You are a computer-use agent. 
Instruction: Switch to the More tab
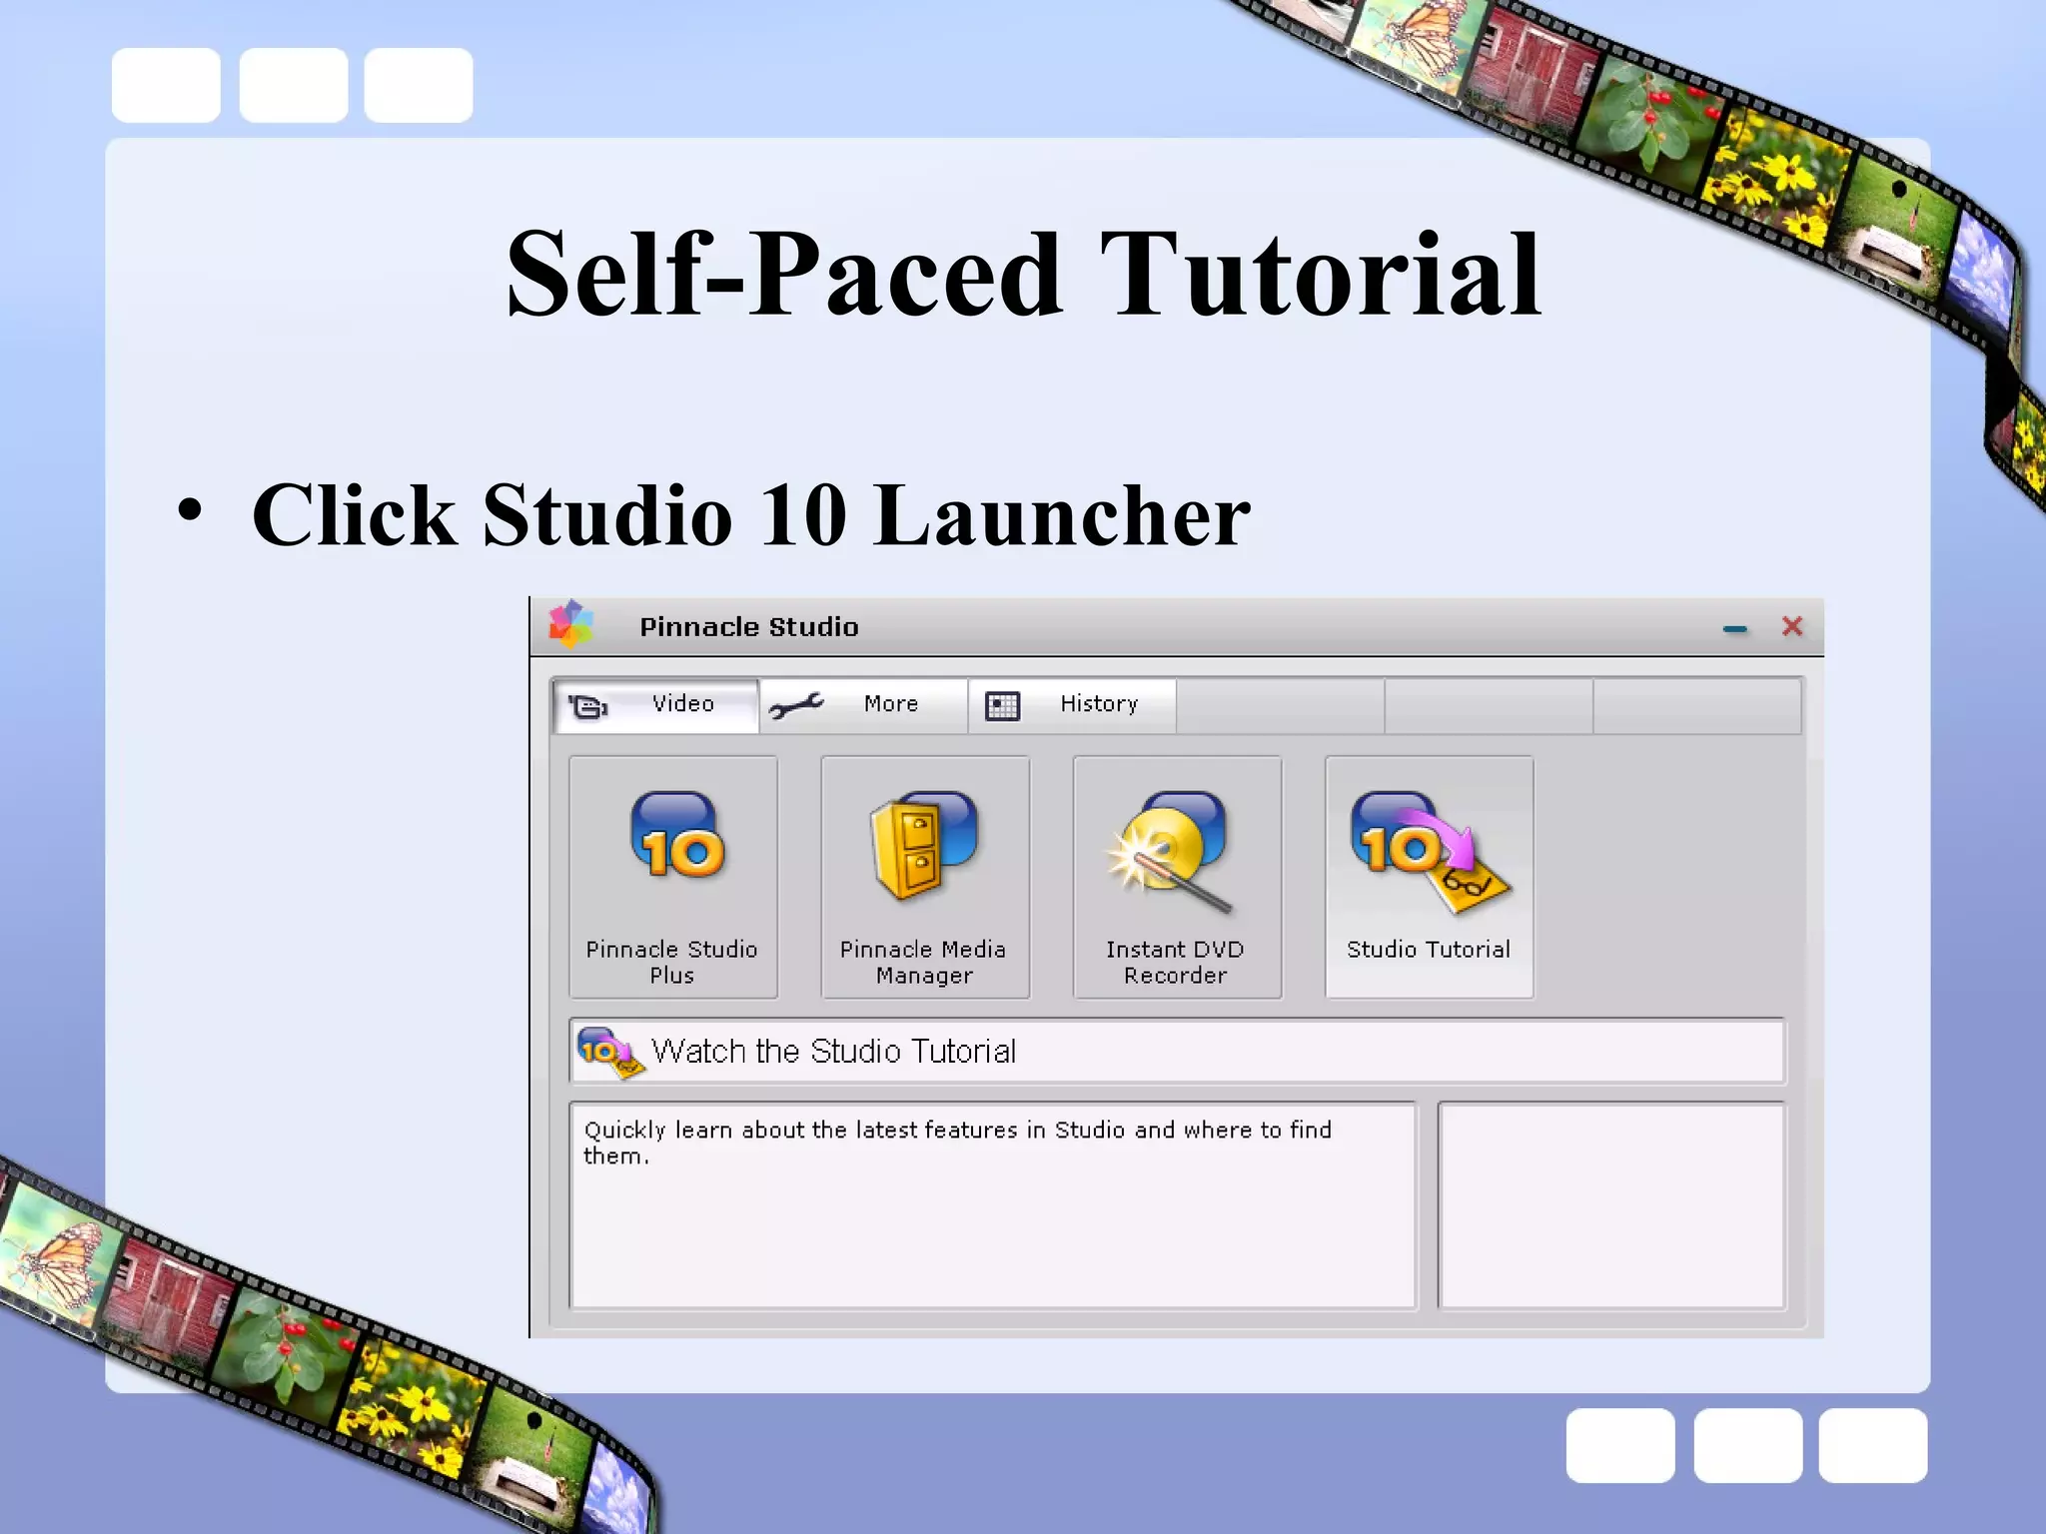[x=863, y=706]
